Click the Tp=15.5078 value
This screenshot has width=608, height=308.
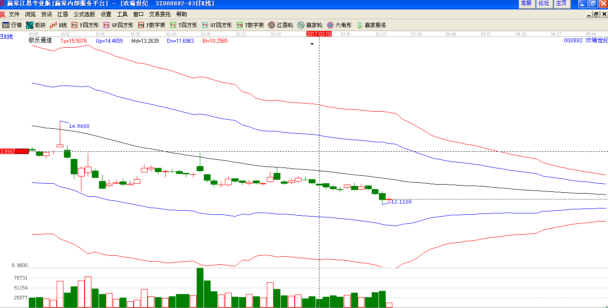pos(73,41)
